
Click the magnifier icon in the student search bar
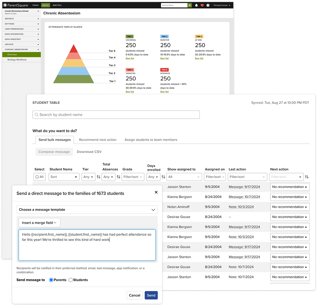click(x=36, y=115)
